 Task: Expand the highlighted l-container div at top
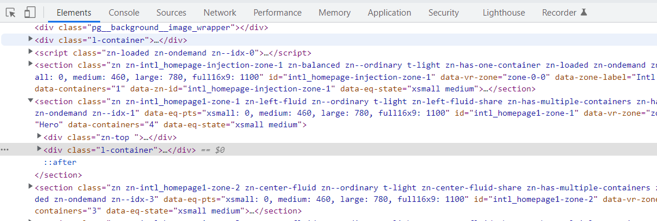pos(30,39)
